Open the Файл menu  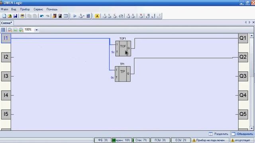4,10
